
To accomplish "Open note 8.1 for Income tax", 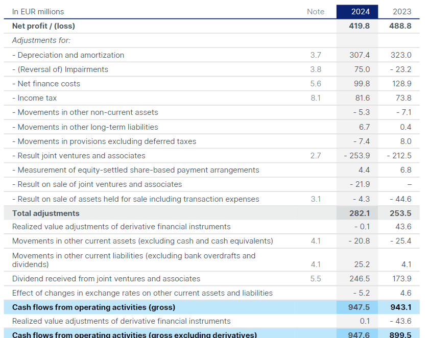I will [x=316, y=98].
